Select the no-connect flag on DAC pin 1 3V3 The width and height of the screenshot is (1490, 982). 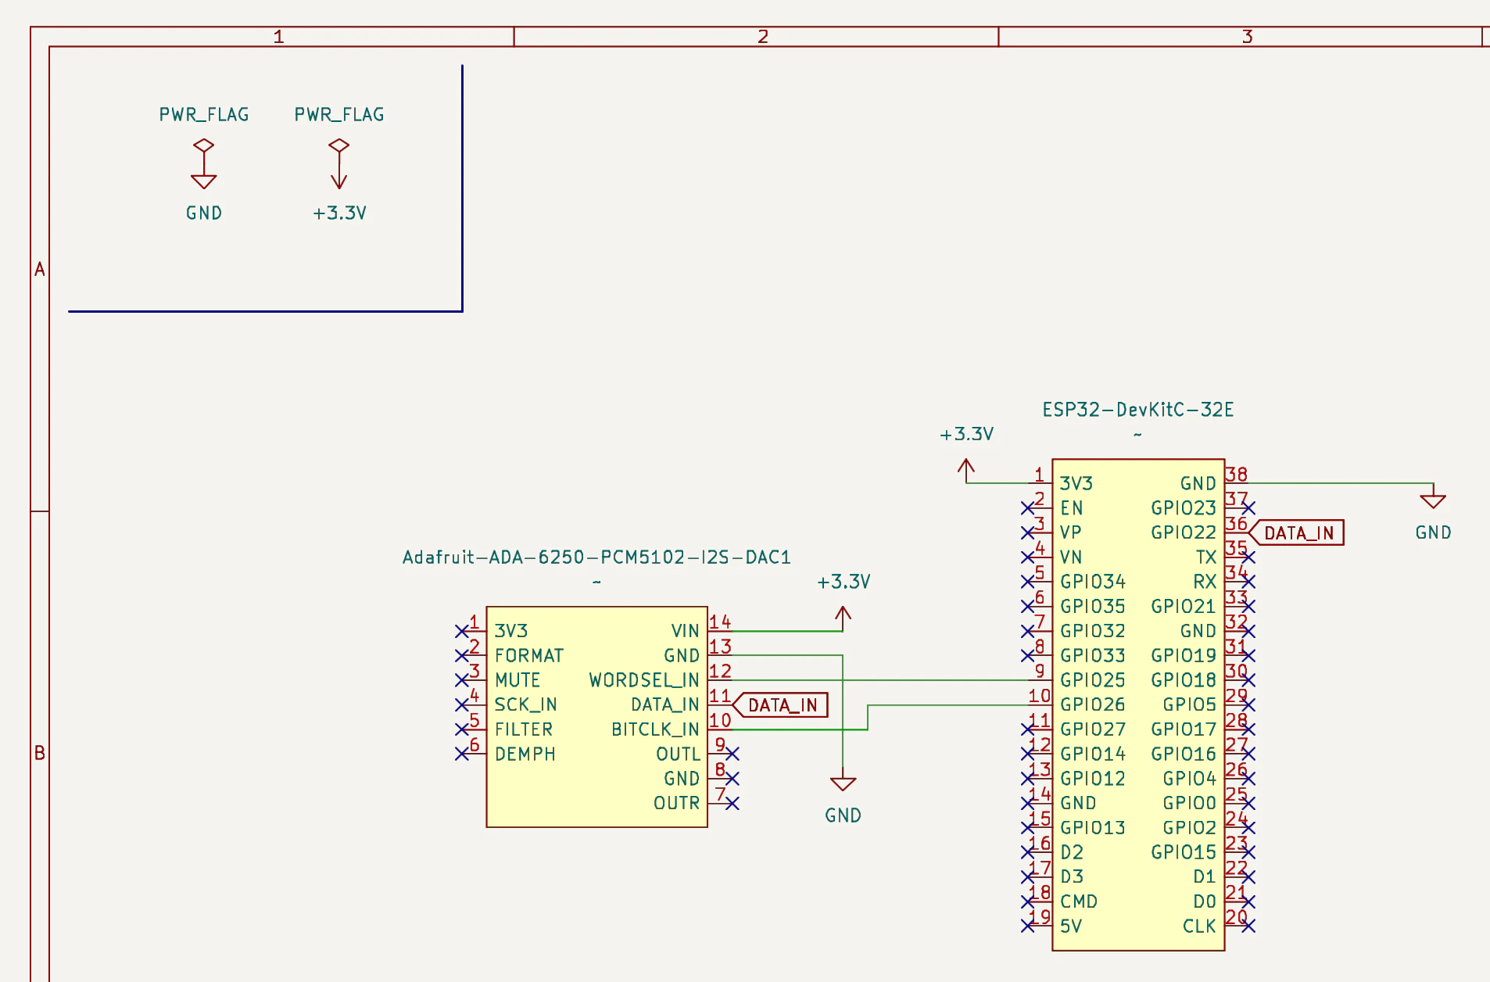(462, 631)
